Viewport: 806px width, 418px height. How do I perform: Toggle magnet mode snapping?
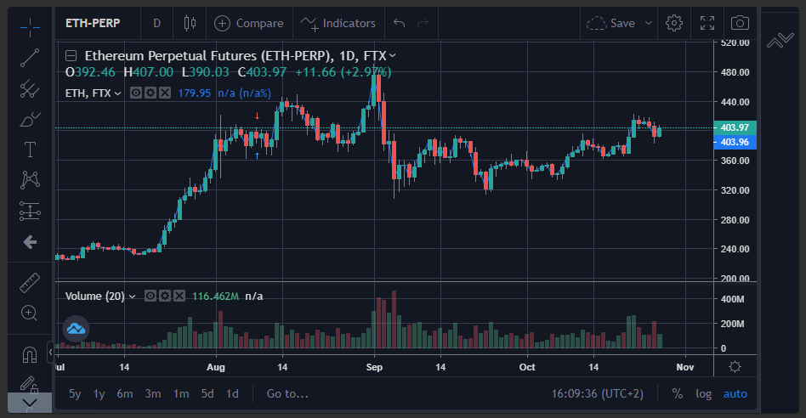pyautogui.click(x=30, y=354)
